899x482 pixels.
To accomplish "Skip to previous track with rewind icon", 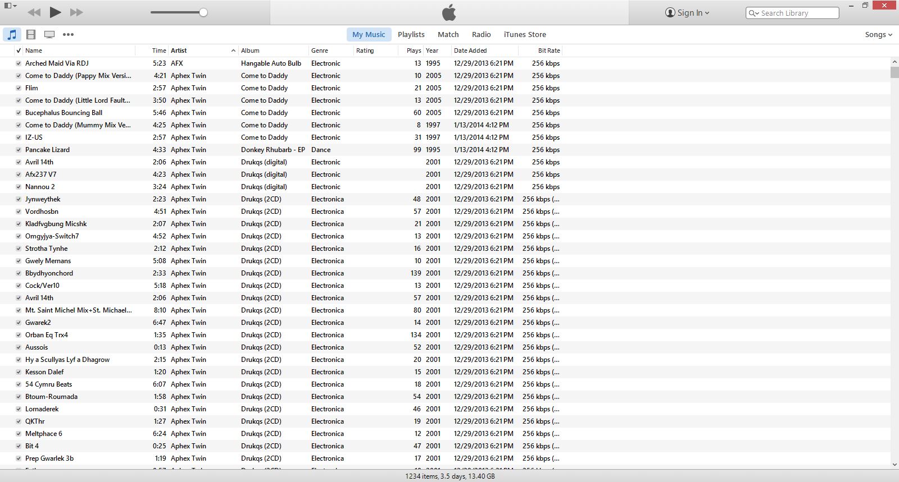I will [x=34, y=12].
